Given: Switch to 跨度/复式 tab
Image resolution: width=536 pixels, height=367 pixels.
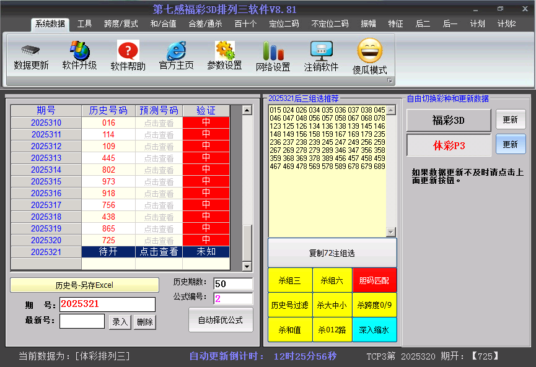Looking at the screenshot, I should tap(121, 24).
